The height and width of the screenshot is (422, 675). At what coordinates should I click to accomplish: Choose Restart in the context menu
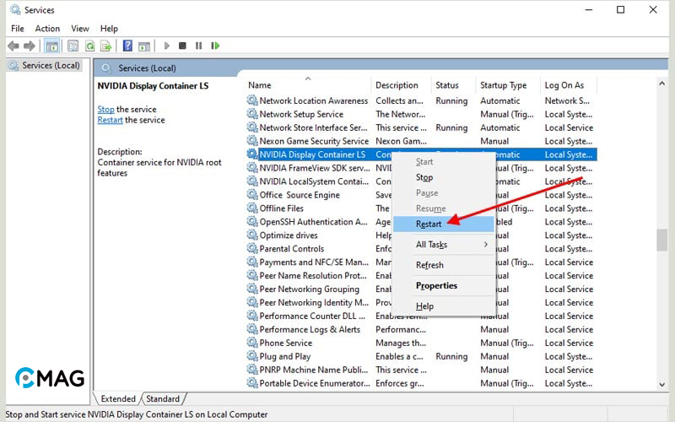[444, 224]
